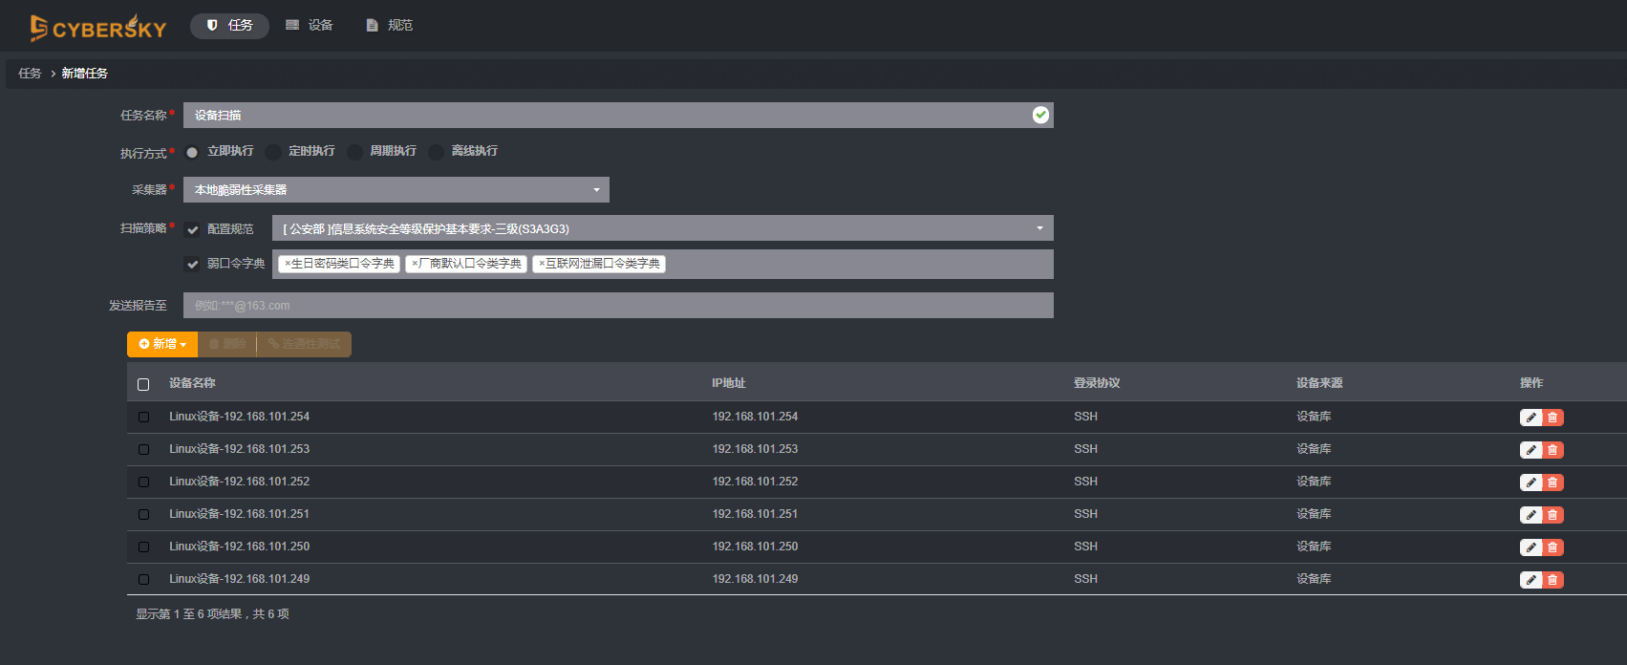Viewport: 1627px width, 665px height.
Task: Open the 规范 menu tab
Action: point(390,26)
